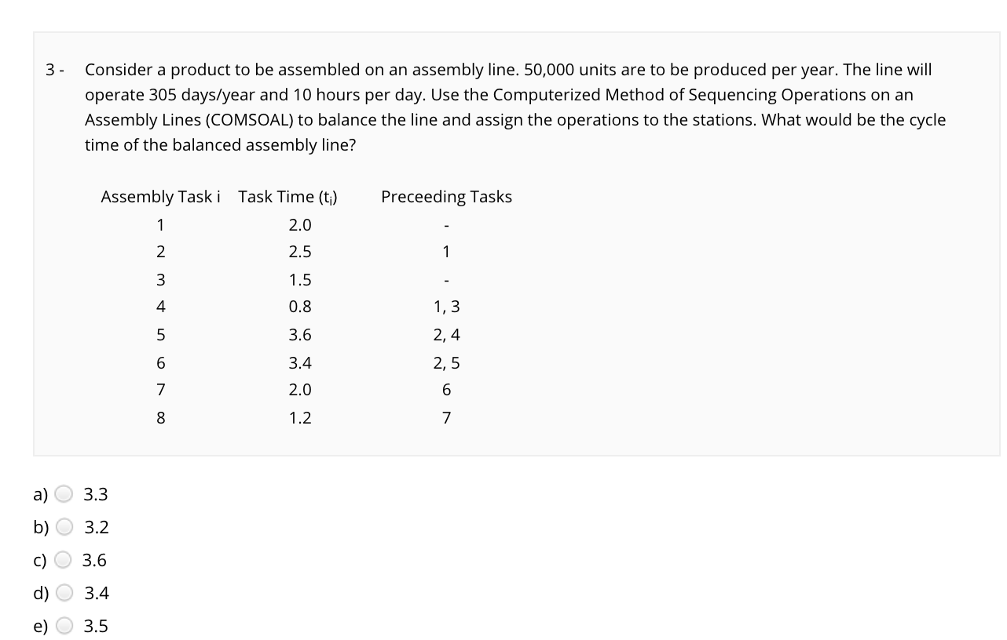Click task time value 3.6 for task 5
The width and height of the screenshot is (1007, 640).
[x=300, y=334]
